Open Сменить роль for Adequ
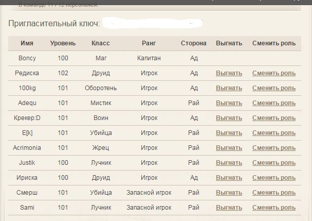Viewport: 312px width, 221px height. point(273,103)
